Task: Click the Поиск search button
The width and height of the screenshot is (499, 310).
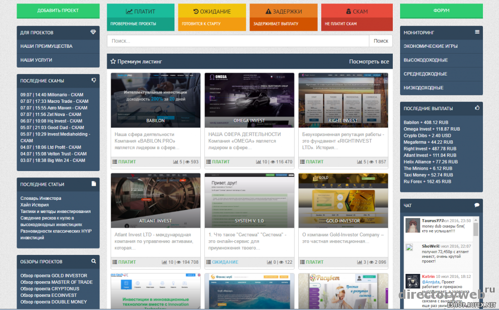Action: pyautogui.click(x=381, y=41)
